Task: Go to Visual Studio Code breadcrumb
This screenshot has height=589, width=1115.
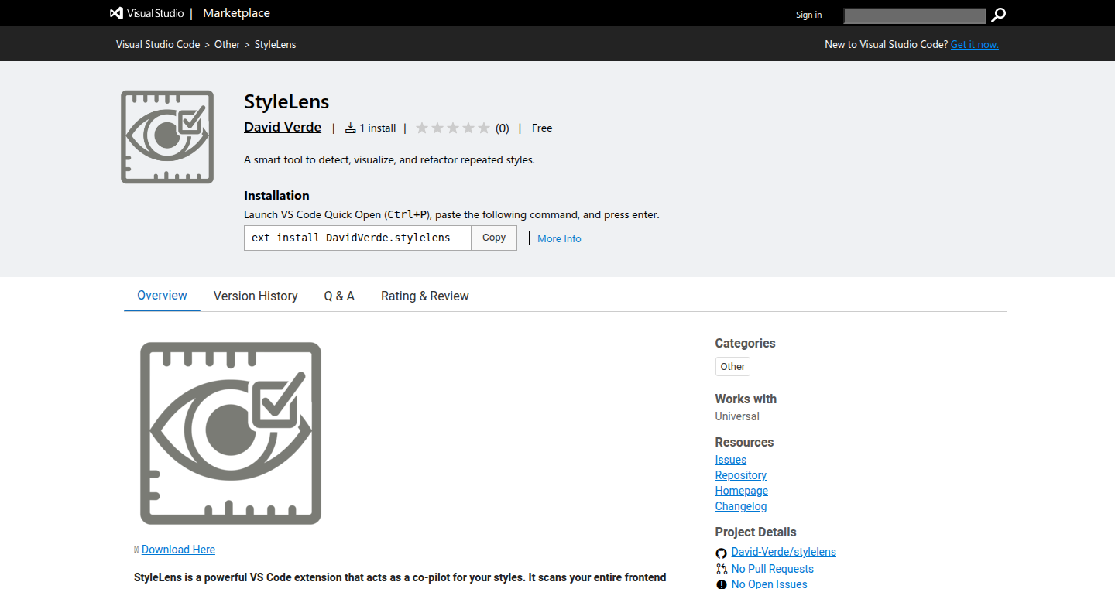Action: pyautogui.click(x=158, y=44)
